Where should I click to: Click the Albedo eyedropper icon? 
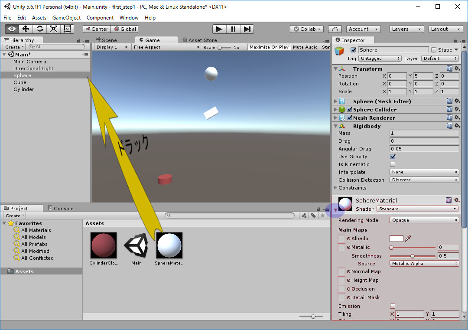pyautogui.click(x=407, y=239)
